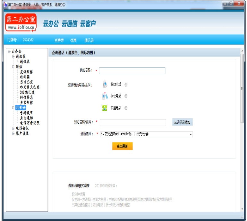This screenshot has height=221, width=247.
Task: Click the 点击通话（港澳台、国际内测）heading
Action: (73, 53)
